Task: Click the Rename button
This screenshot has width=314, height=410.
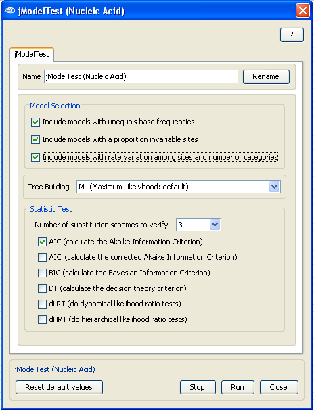Action: click(x=266, y=76)
